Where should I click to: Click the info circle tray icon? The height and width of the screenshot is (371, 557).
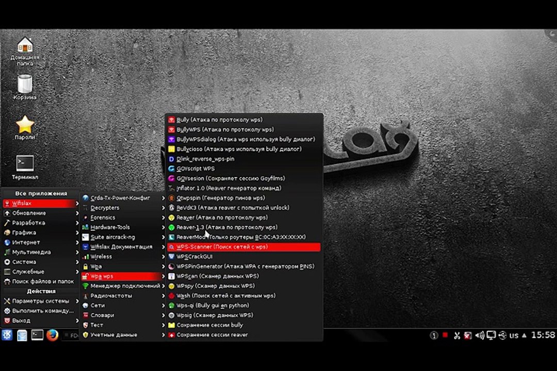(x=434, y=335)
